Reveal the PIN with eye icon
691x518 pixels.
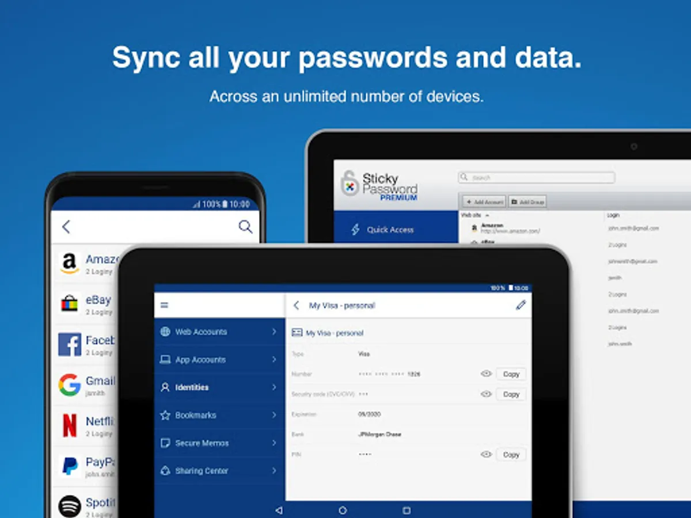click(x=486, y=454)
